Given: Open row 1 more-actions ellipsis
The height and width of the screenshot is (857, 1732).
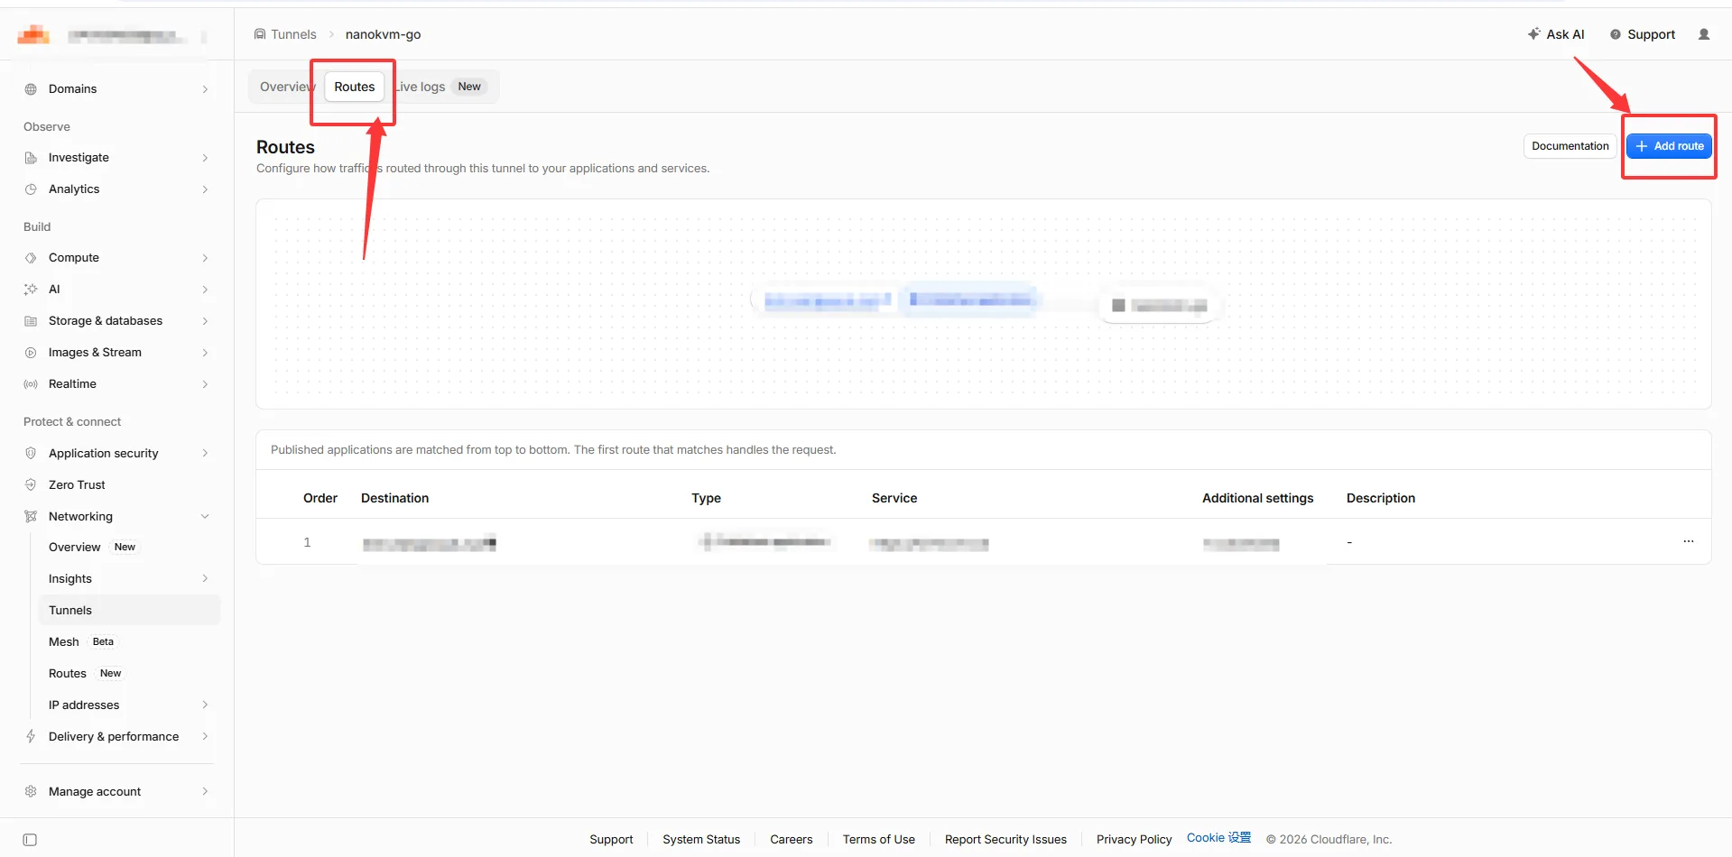Looking at the screenshot, I should [x=1689, y=541].
